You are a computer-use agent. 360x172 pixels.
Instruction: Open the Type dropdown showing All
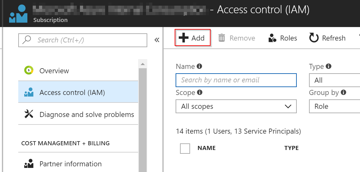pos(335,80)
